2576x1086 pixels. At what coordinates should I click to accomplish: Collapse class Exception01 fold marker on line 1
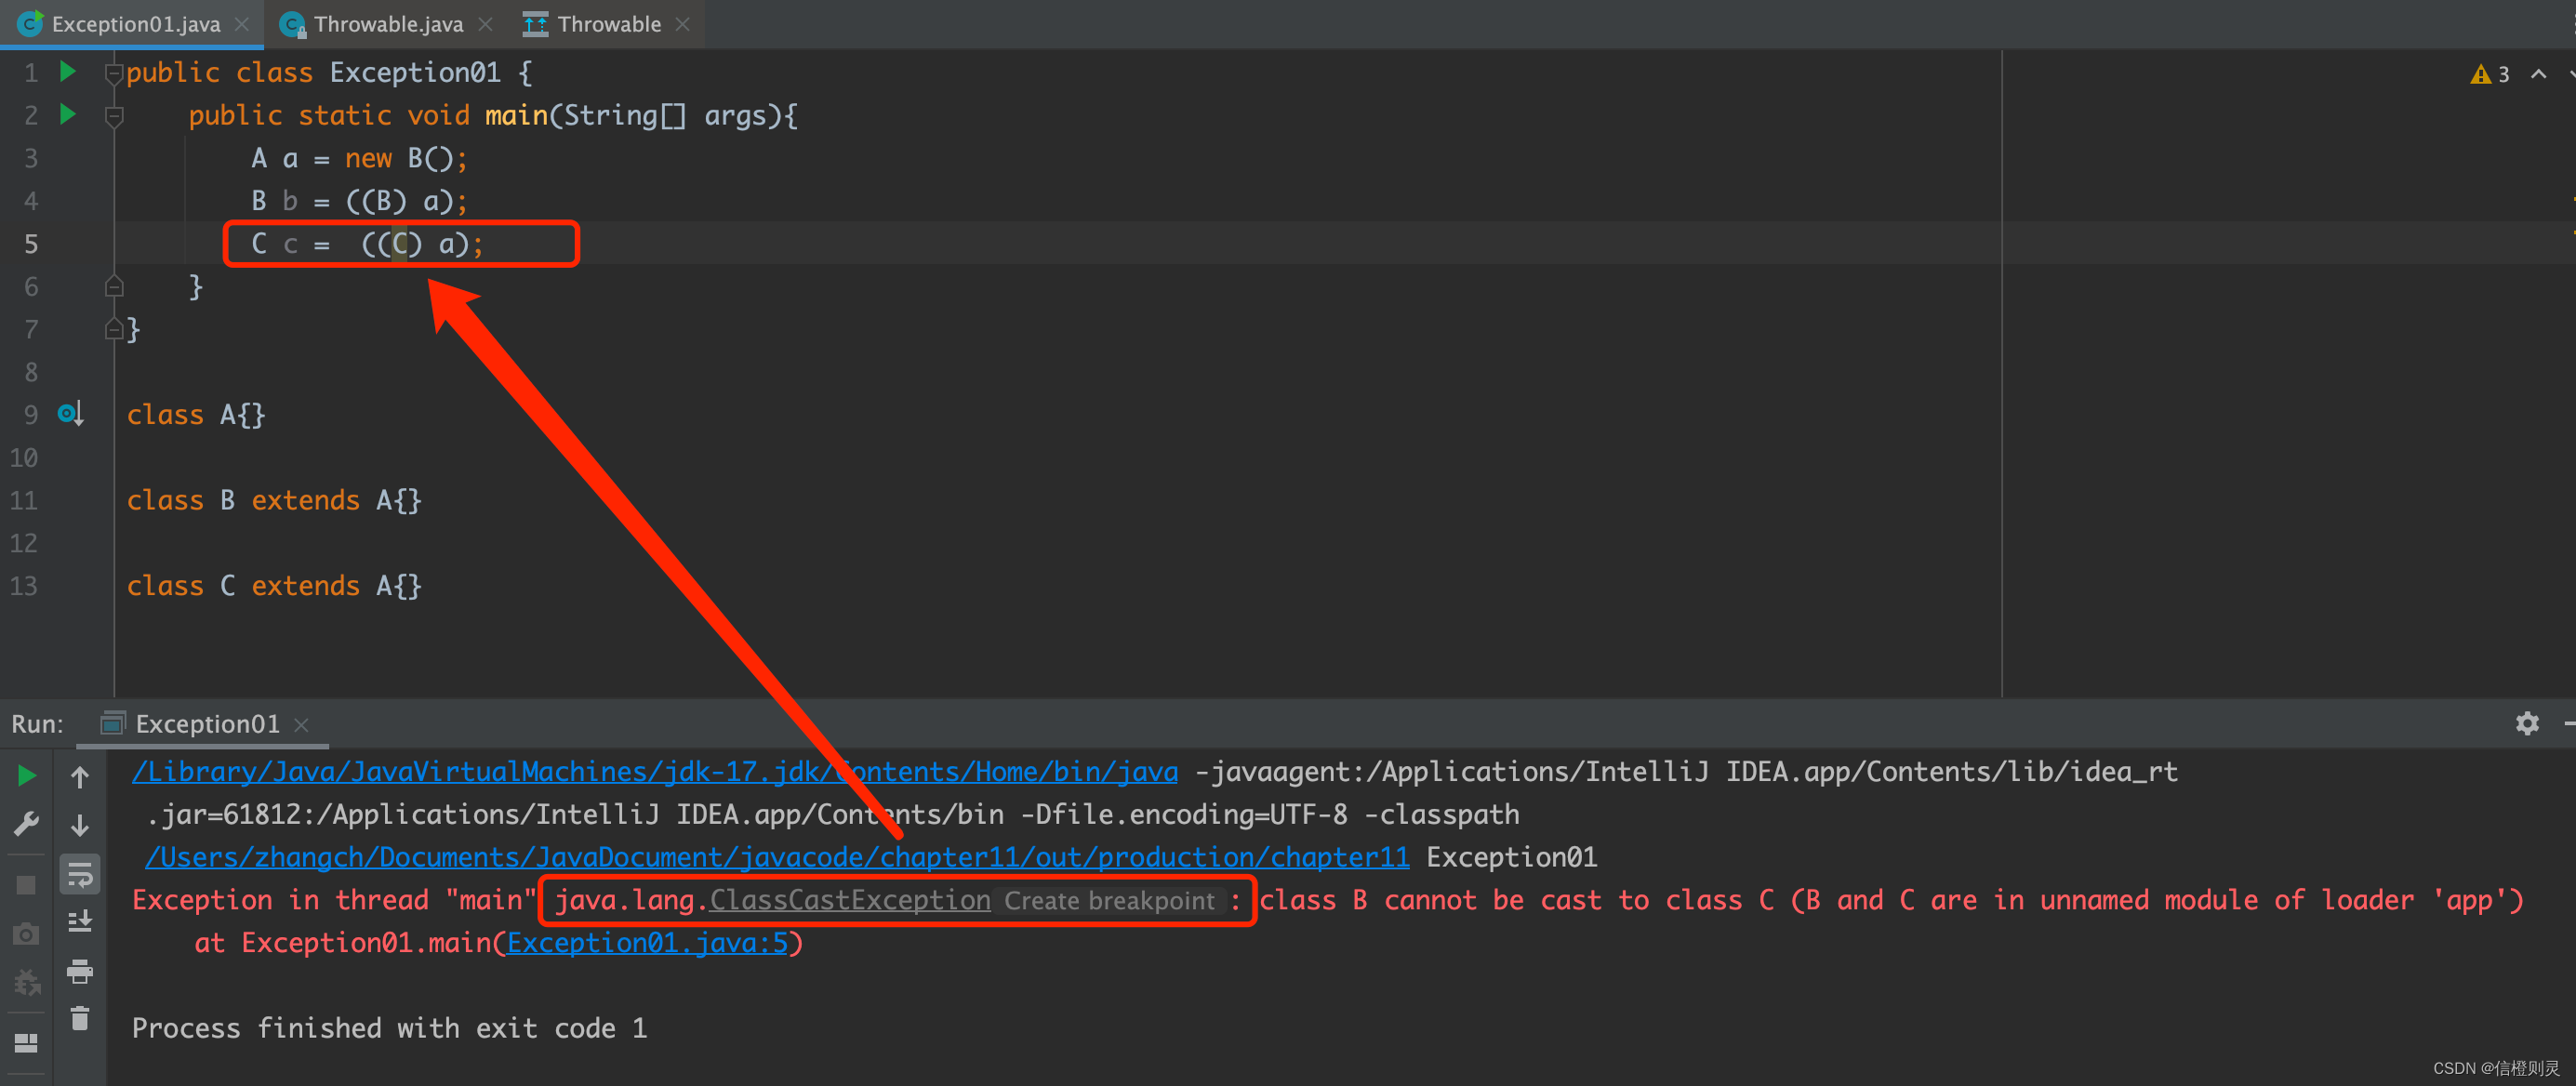pos(114,73)
